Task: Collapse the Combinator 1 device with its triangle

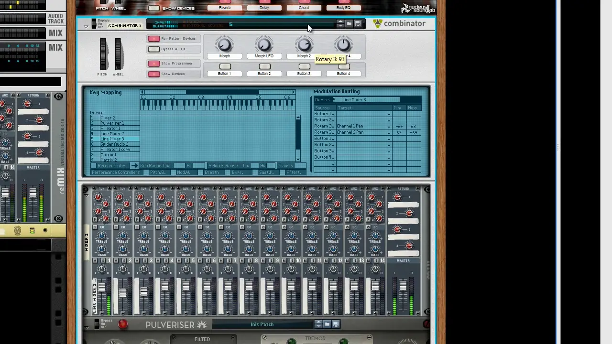Action: click(x=86, y=26)
